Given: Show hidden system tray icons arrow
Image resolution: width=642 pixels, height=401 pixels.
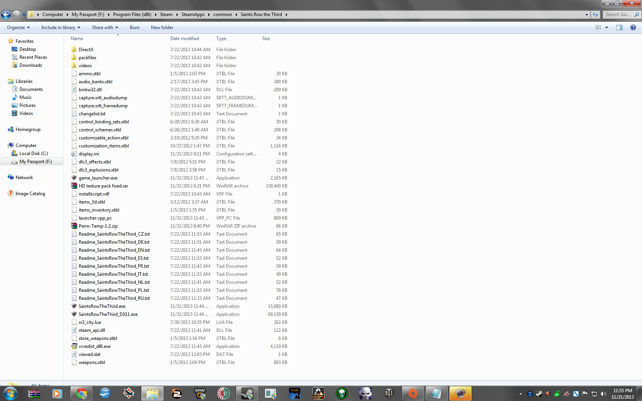Looking at the screenshot, I should click(x=520, y=394).
